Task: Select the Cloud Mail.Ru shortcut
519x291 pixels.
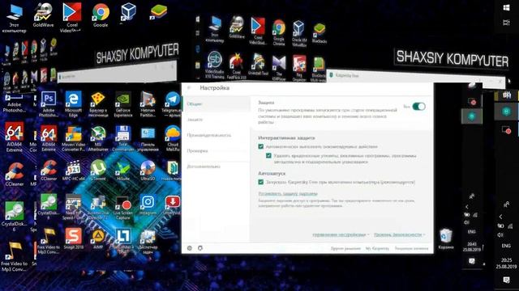Action: tap(173, 138)
